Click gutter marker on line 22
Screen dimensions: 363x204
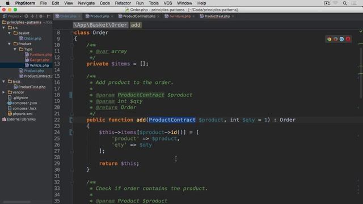point(71,120)
